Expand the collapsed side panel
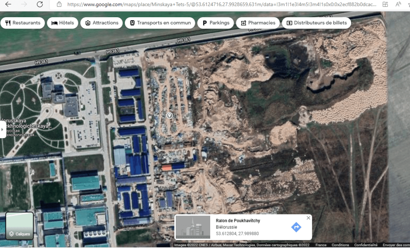The height and width of the screenshot is (248, 410). click(3, 130)
